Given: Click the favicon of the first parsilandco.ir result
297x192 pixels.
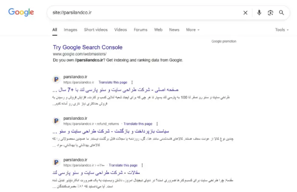Looking at the screenshot, I should point(56,79).
